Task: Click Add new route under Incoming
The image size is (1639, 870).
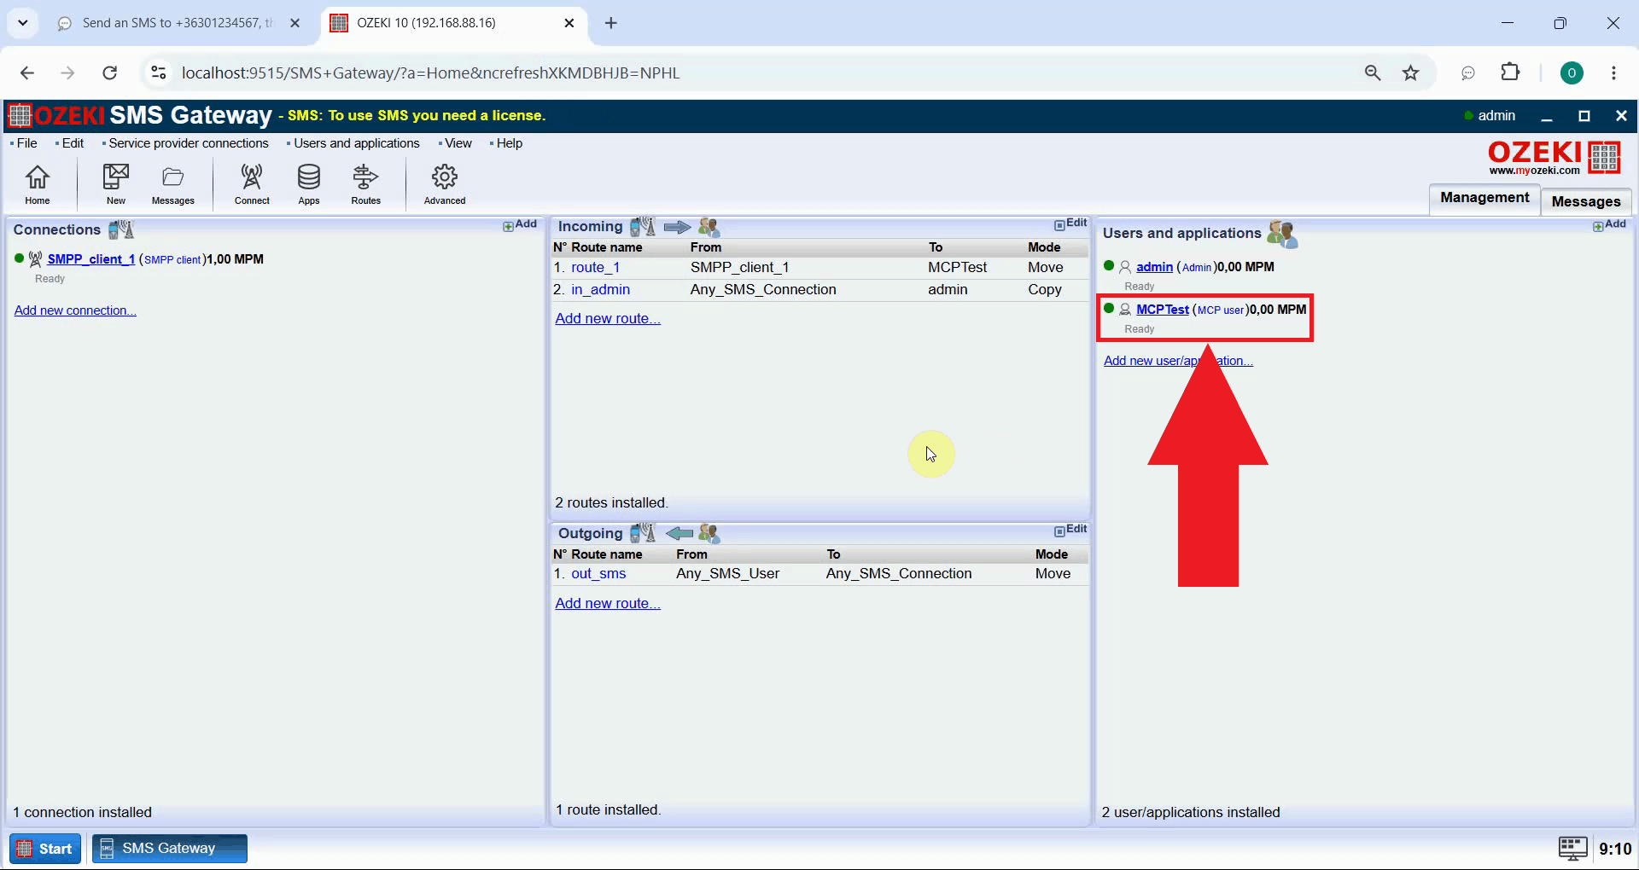Action: [608, 318]
